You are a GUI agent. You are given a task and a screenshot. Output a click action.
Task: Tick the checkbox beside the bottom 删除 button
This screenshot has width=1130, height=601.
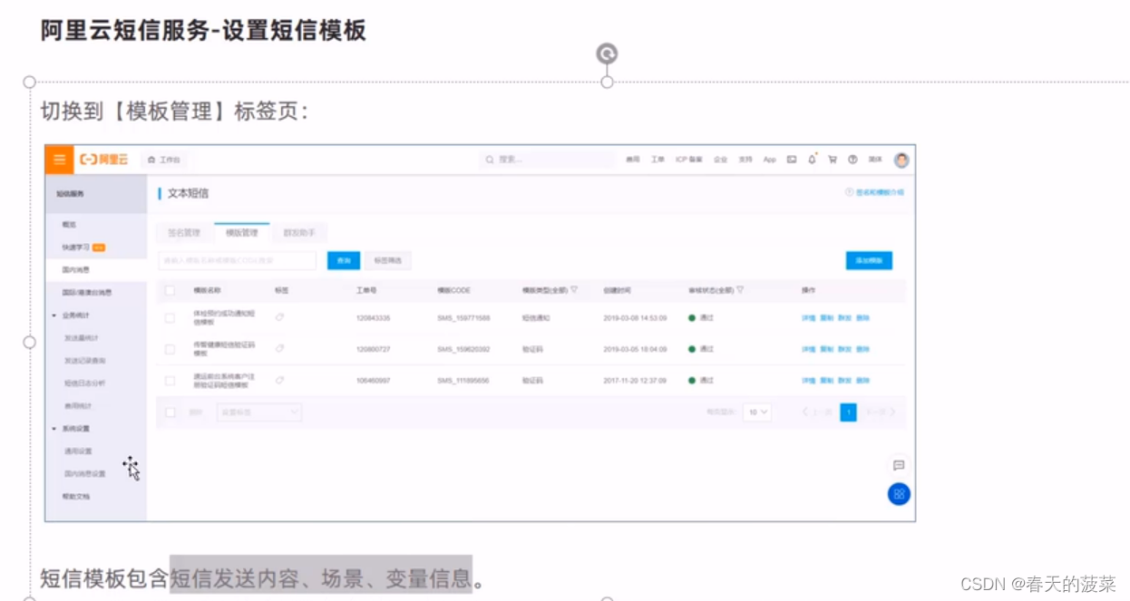[170, 412]
